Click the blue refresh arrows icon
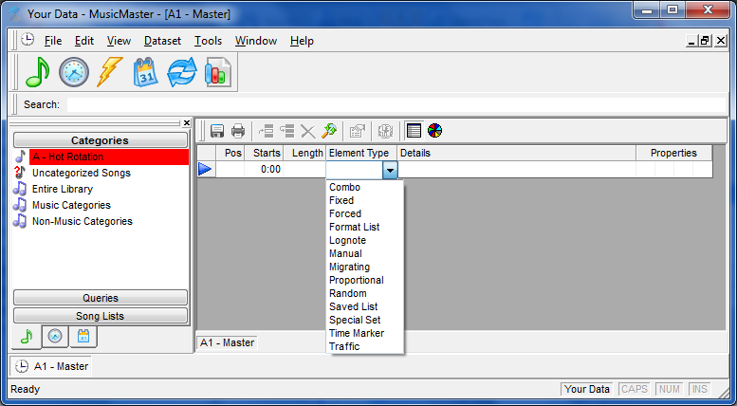Image resolution: width=737 pixels, height=406 pixels. coord(182,72)
